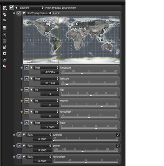This screenshot has height=166, width=164.
Task: Click the longitude value field -47.7916
Action: [x=50, y=72]
